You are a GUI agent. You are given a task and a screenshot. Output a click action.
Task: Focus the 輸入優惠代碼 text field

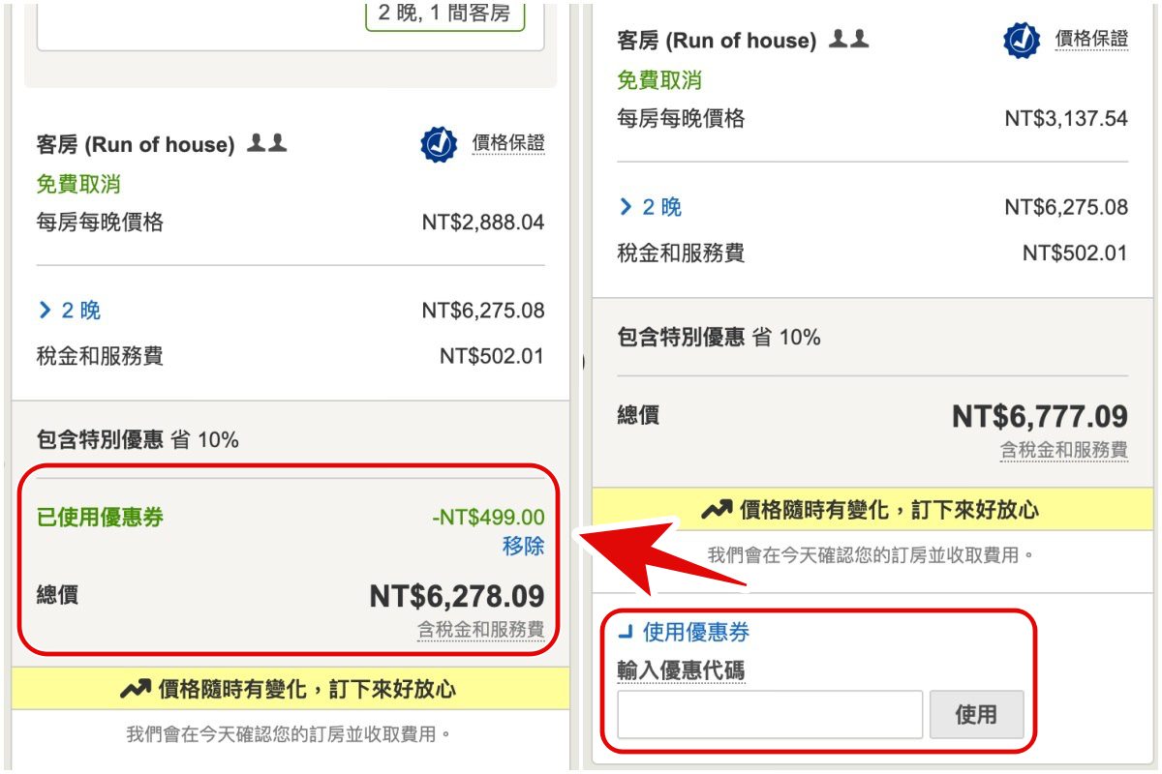[770, 715]
